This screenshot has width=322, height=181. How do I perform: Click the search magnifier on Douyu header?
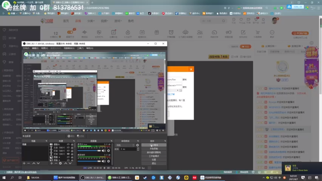223,21
